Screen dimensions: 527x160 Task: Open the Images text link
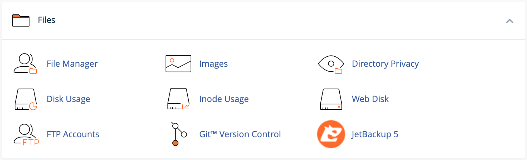tap(213, 64)
